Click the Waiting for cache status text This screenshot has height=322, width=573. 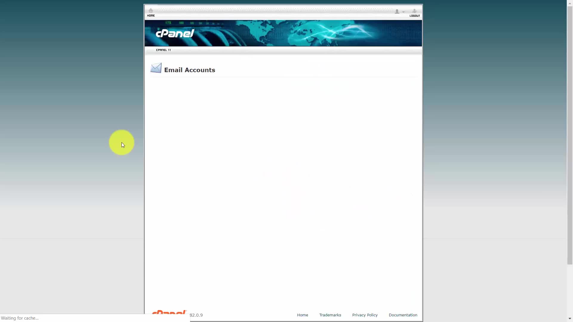point(20,318)
